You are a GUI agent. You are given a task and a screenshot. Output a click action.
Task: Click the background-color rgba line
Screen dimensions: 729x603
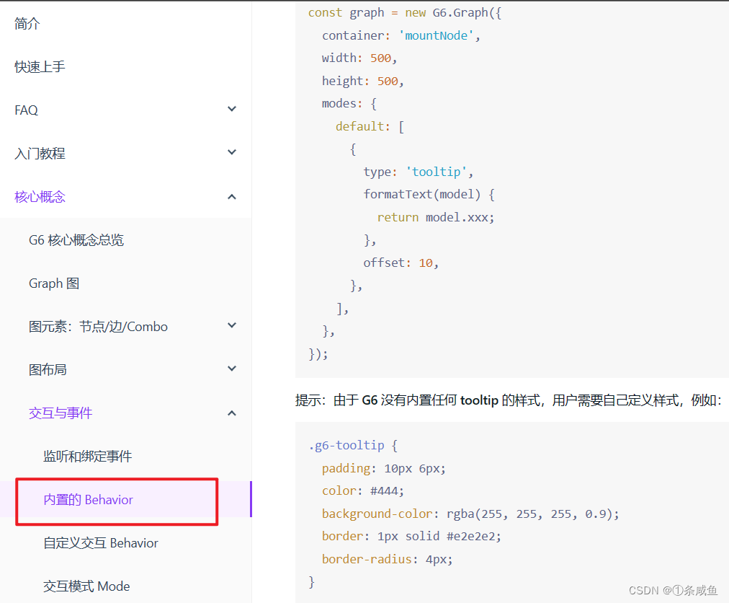pyautogui.click(x=470, y=514)
